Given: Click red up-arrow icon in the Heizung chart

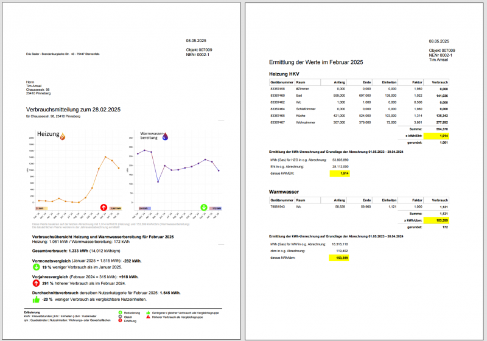Looking at the screenshot, I should tap(103, 208).
